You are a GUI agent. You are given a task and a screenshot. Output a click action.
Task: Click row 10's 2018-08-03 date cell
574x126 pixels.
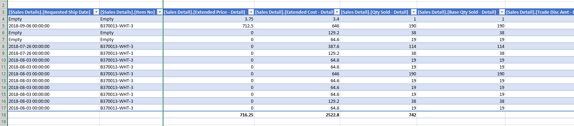coord(54,60)
